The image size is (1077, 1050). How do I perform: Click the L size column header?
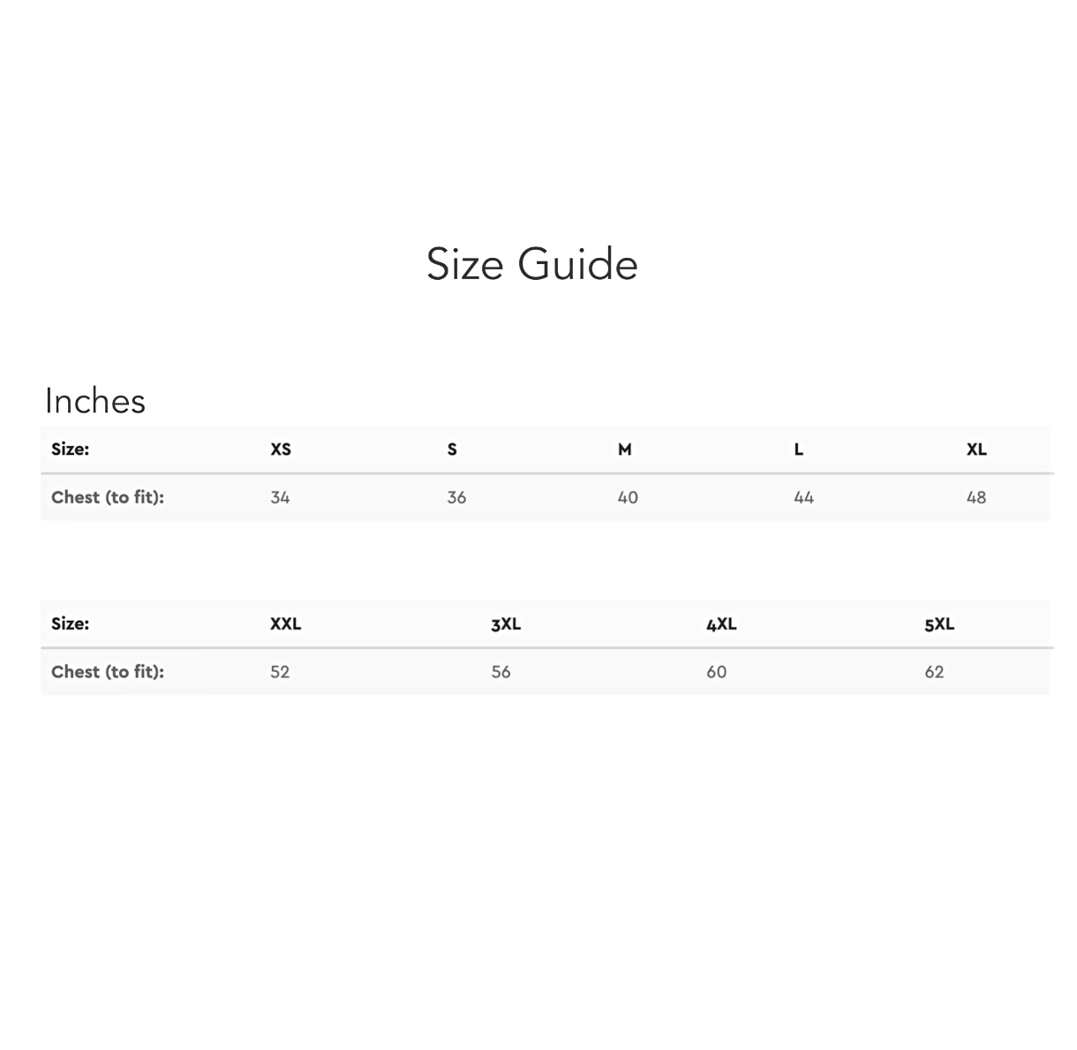pyautogui.click(x=799, y=449)
